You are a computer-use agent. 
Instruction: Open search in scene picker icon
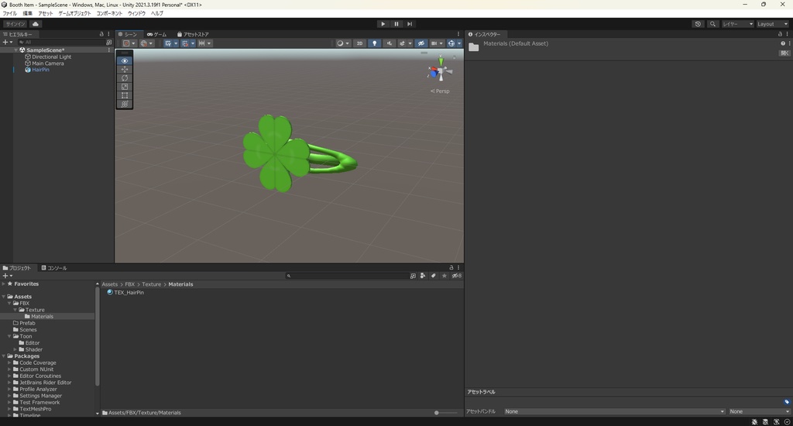(x=414, y=276)
